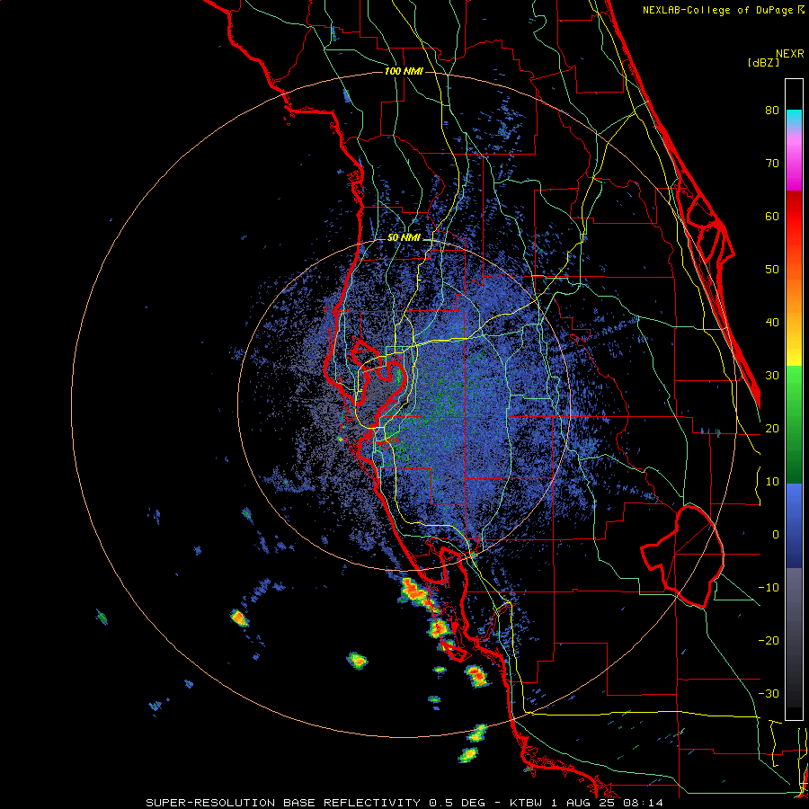Click the 50 NMI range ring label
This screenshot has width=809, height=809.
point(404,238)
